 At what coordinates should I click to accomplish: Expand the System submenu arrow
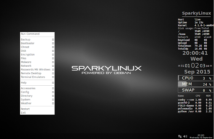tap(53, 100)
